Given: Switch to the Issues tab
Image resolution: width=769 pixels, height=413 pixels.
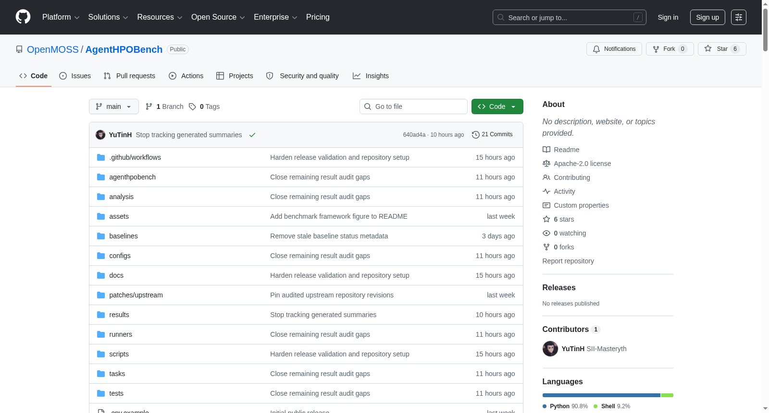Looking at the screenshot, I should [75, 76].
